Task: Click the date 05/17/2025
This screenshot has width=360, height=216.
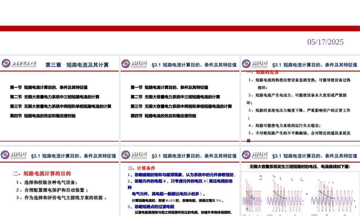Action: coord(325,42)
